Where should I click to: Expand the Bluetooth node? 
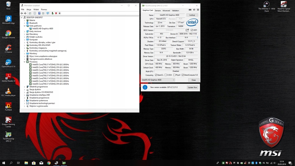pyautogui.click(x=24, y=23)
